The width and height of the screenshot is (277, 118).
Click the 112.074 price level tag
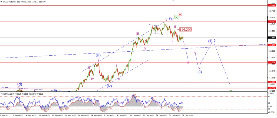[x=271, y=63]
